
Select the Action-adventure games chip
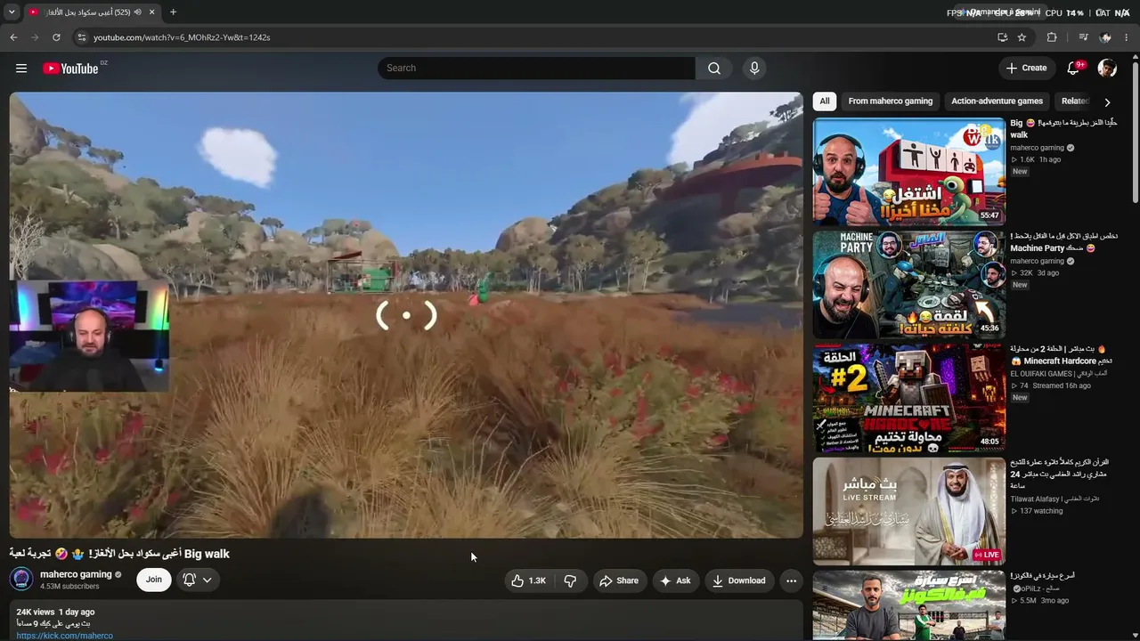(x=997, y=101)
